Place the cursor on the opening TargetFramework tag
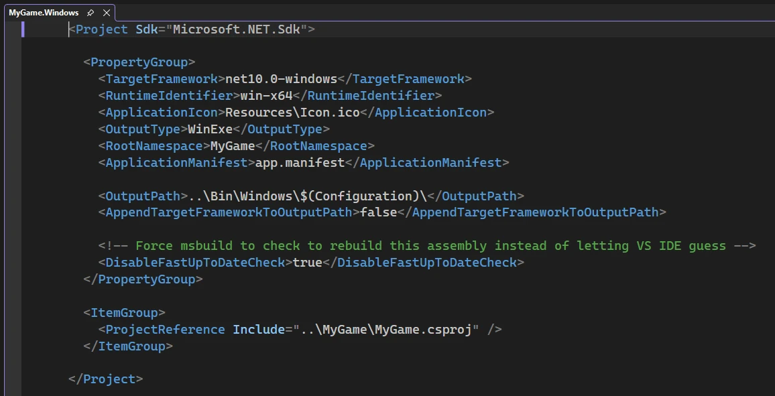Viewport: 775px width, 396px height. click(x=162, y=79)
